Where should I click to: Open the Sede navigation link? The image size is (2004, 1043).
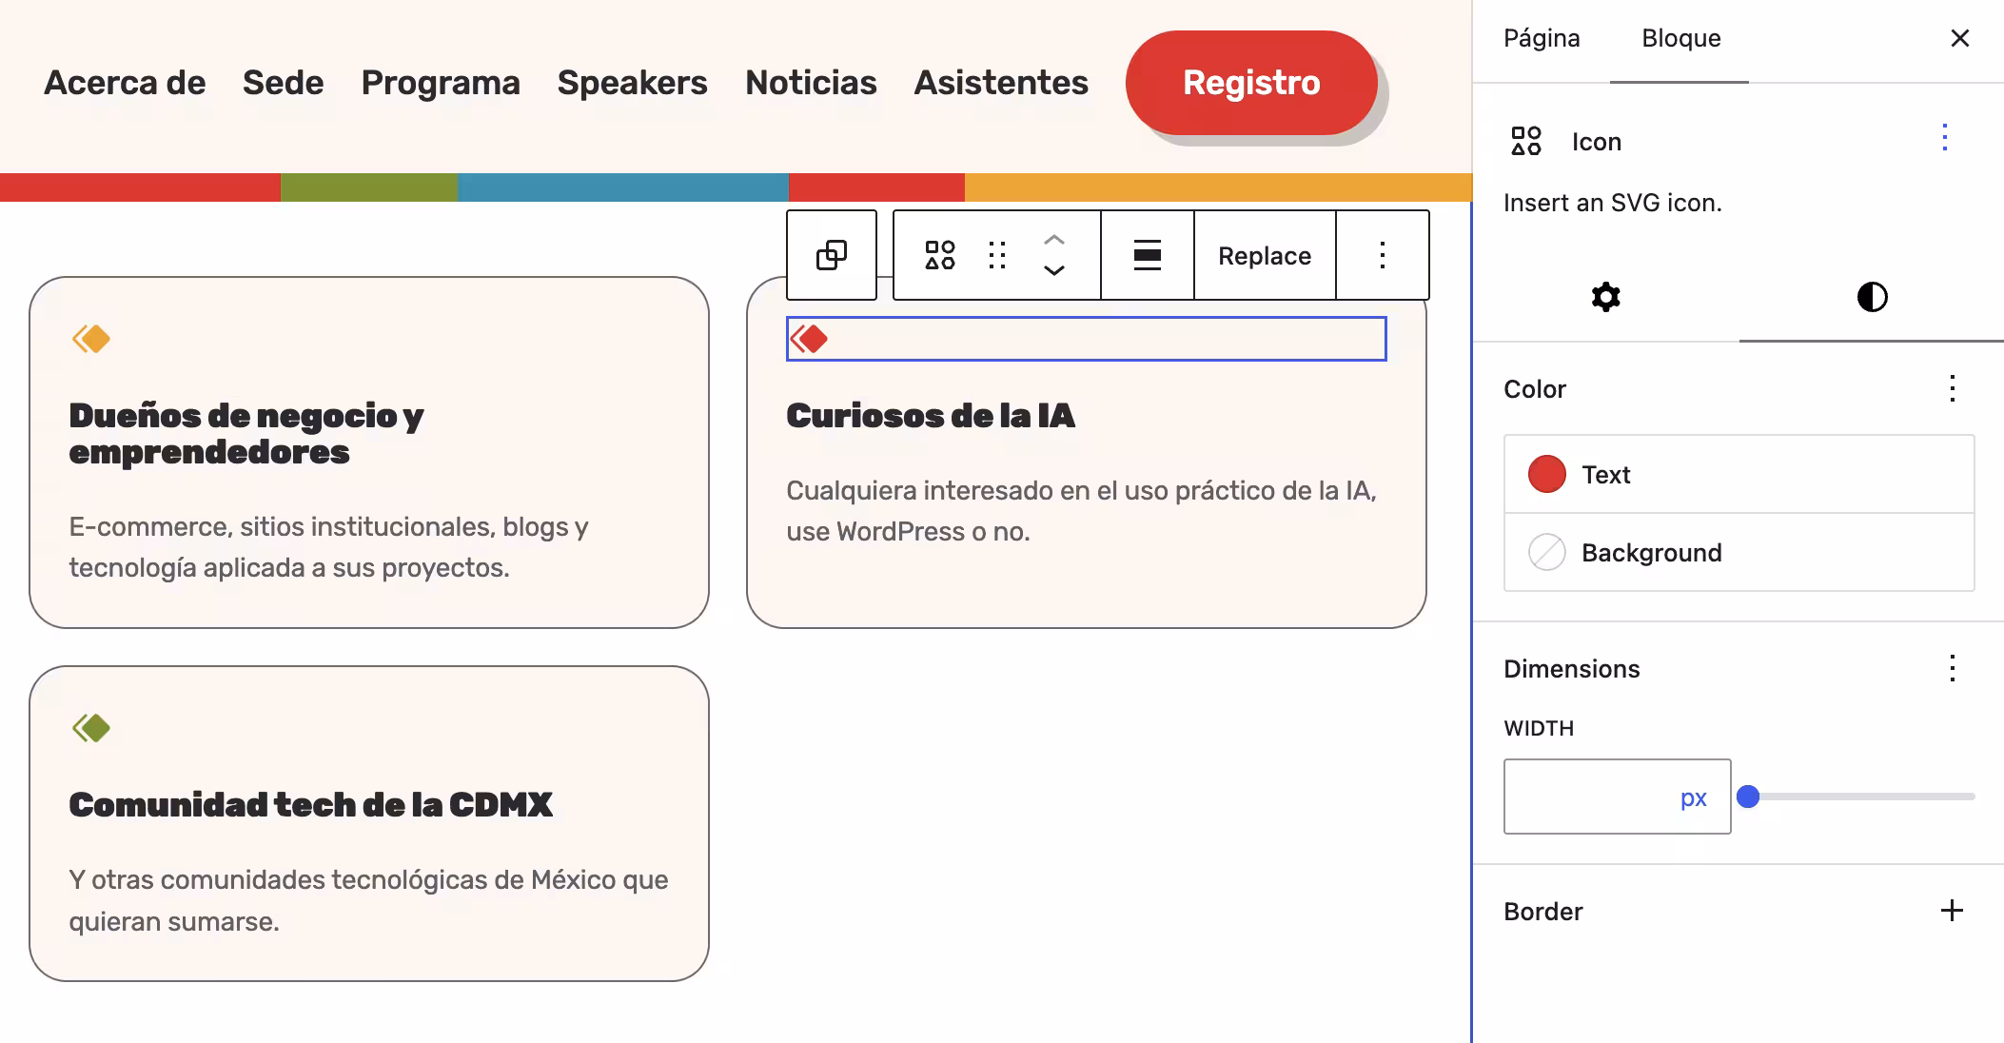(x=283, y=83)
